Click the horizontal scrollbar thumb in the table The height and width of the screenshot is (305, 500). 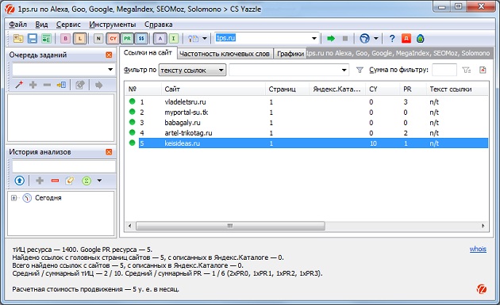tap(230, 226)
